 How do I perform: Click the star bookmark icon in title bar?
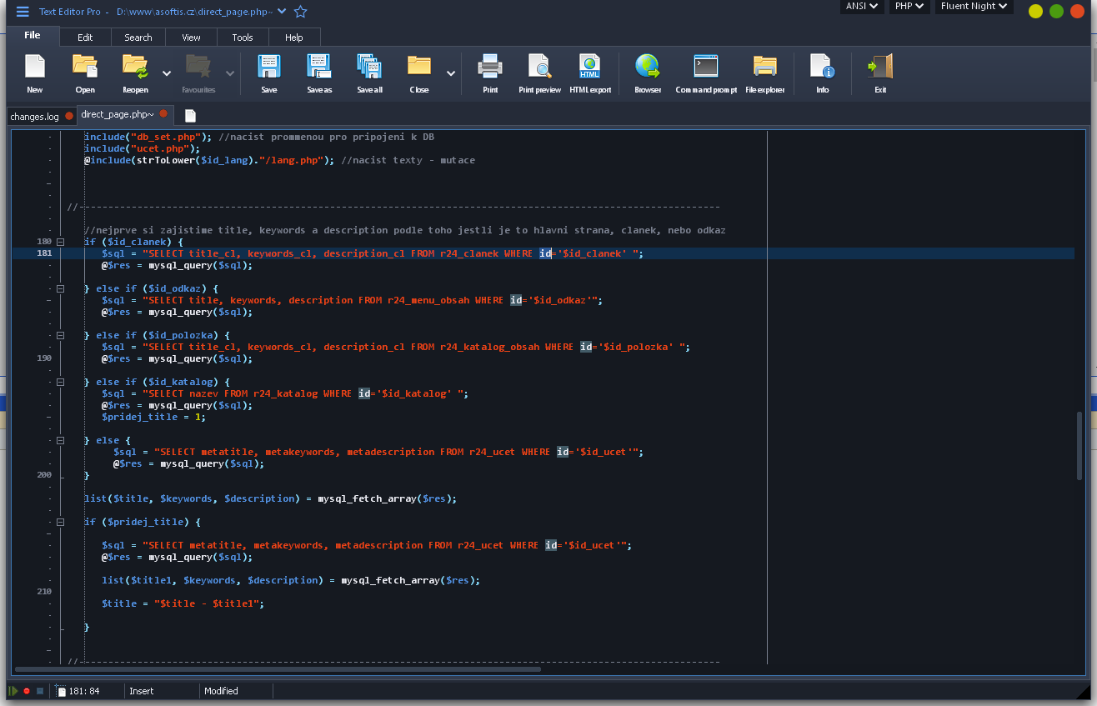[301, 12]
